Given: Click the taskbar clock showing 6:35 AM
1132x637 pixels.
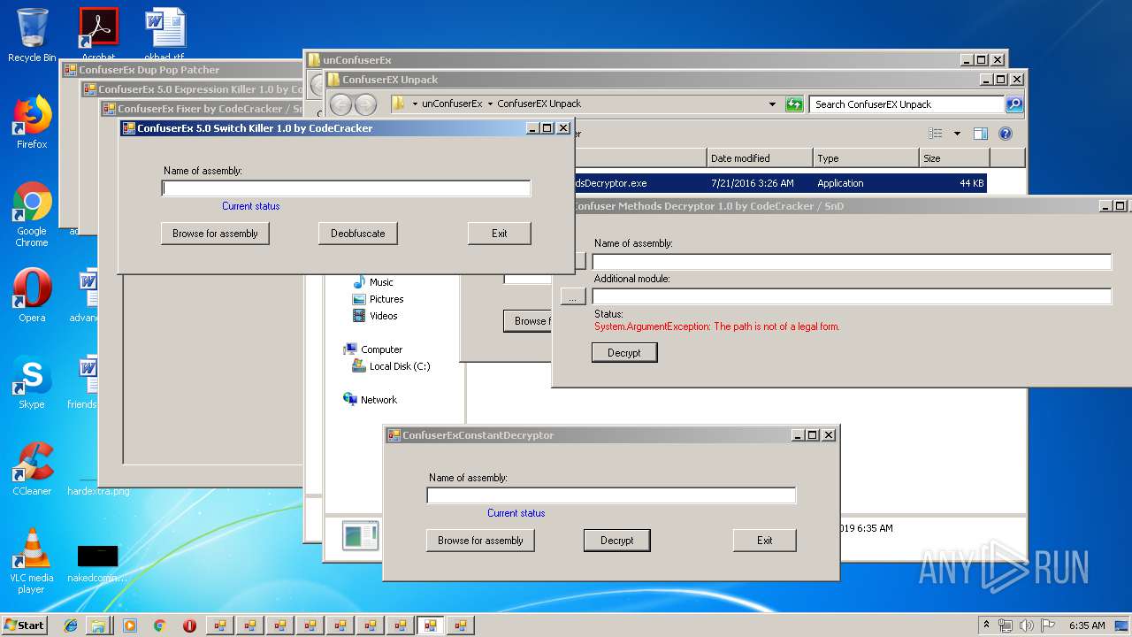Looking at the screenshot, I should [1087, 625].
